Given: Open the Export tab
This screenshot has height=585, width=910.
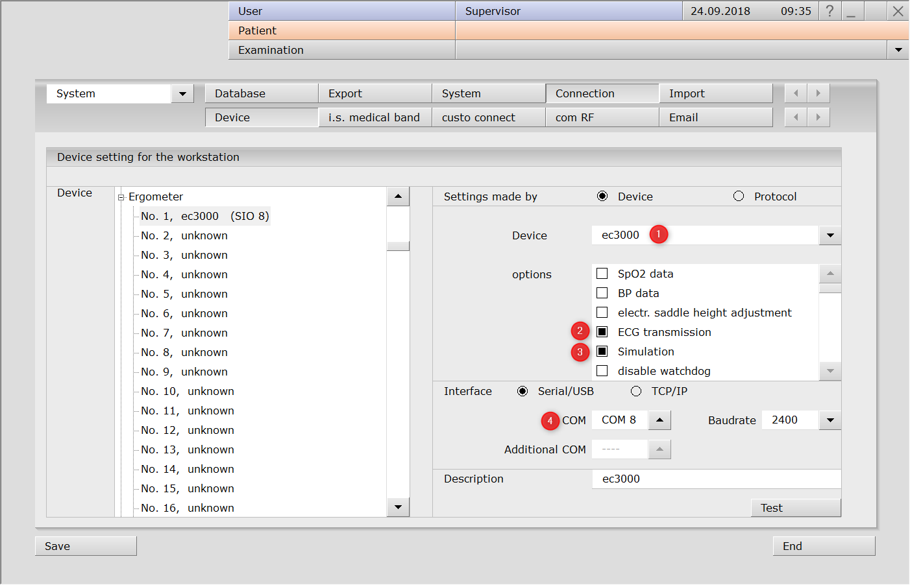Looking at the screenshot, I should pos(375,93).
